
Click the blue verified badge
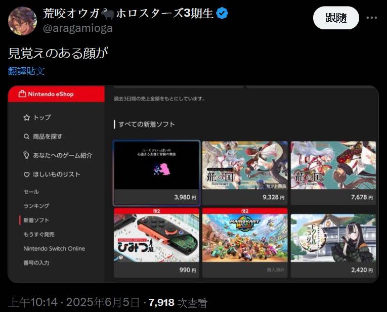222,13
